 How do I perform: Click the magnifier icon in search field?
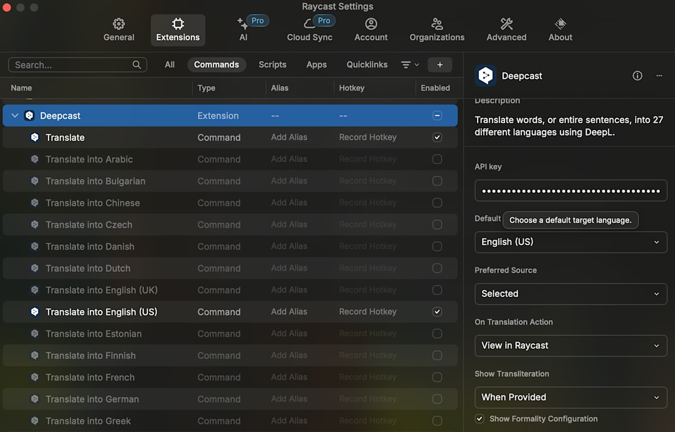coord(137,65)
